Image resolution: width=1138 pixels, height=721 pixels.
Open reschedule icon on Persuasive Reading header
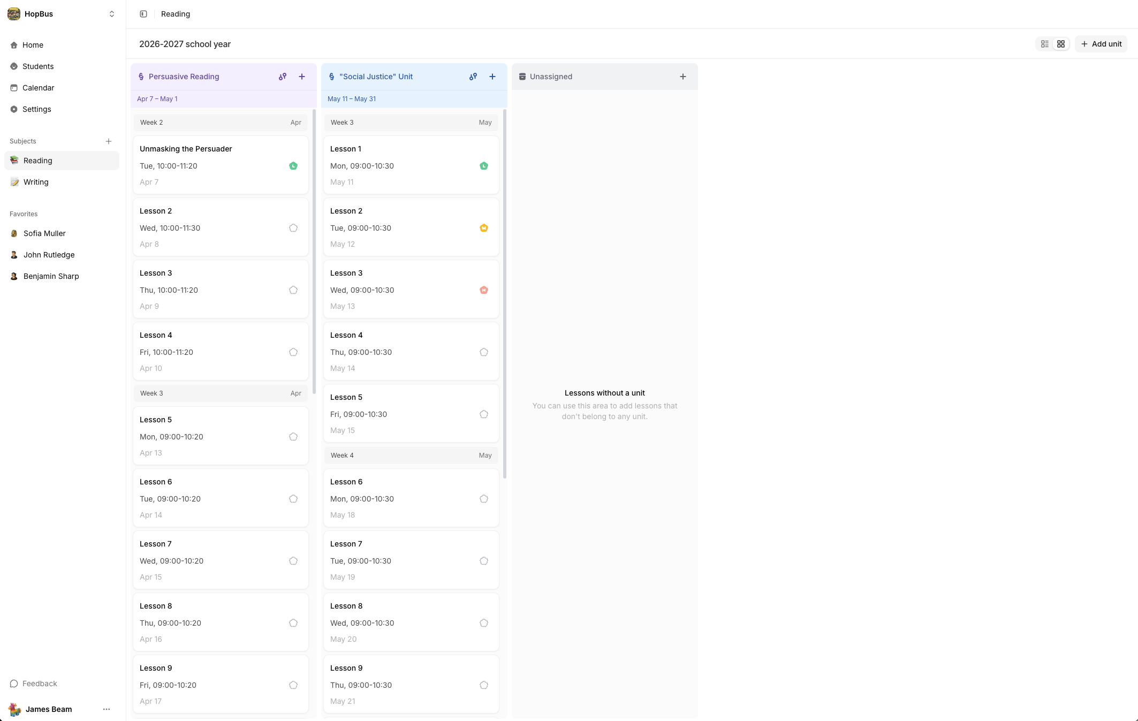(283, 77)
